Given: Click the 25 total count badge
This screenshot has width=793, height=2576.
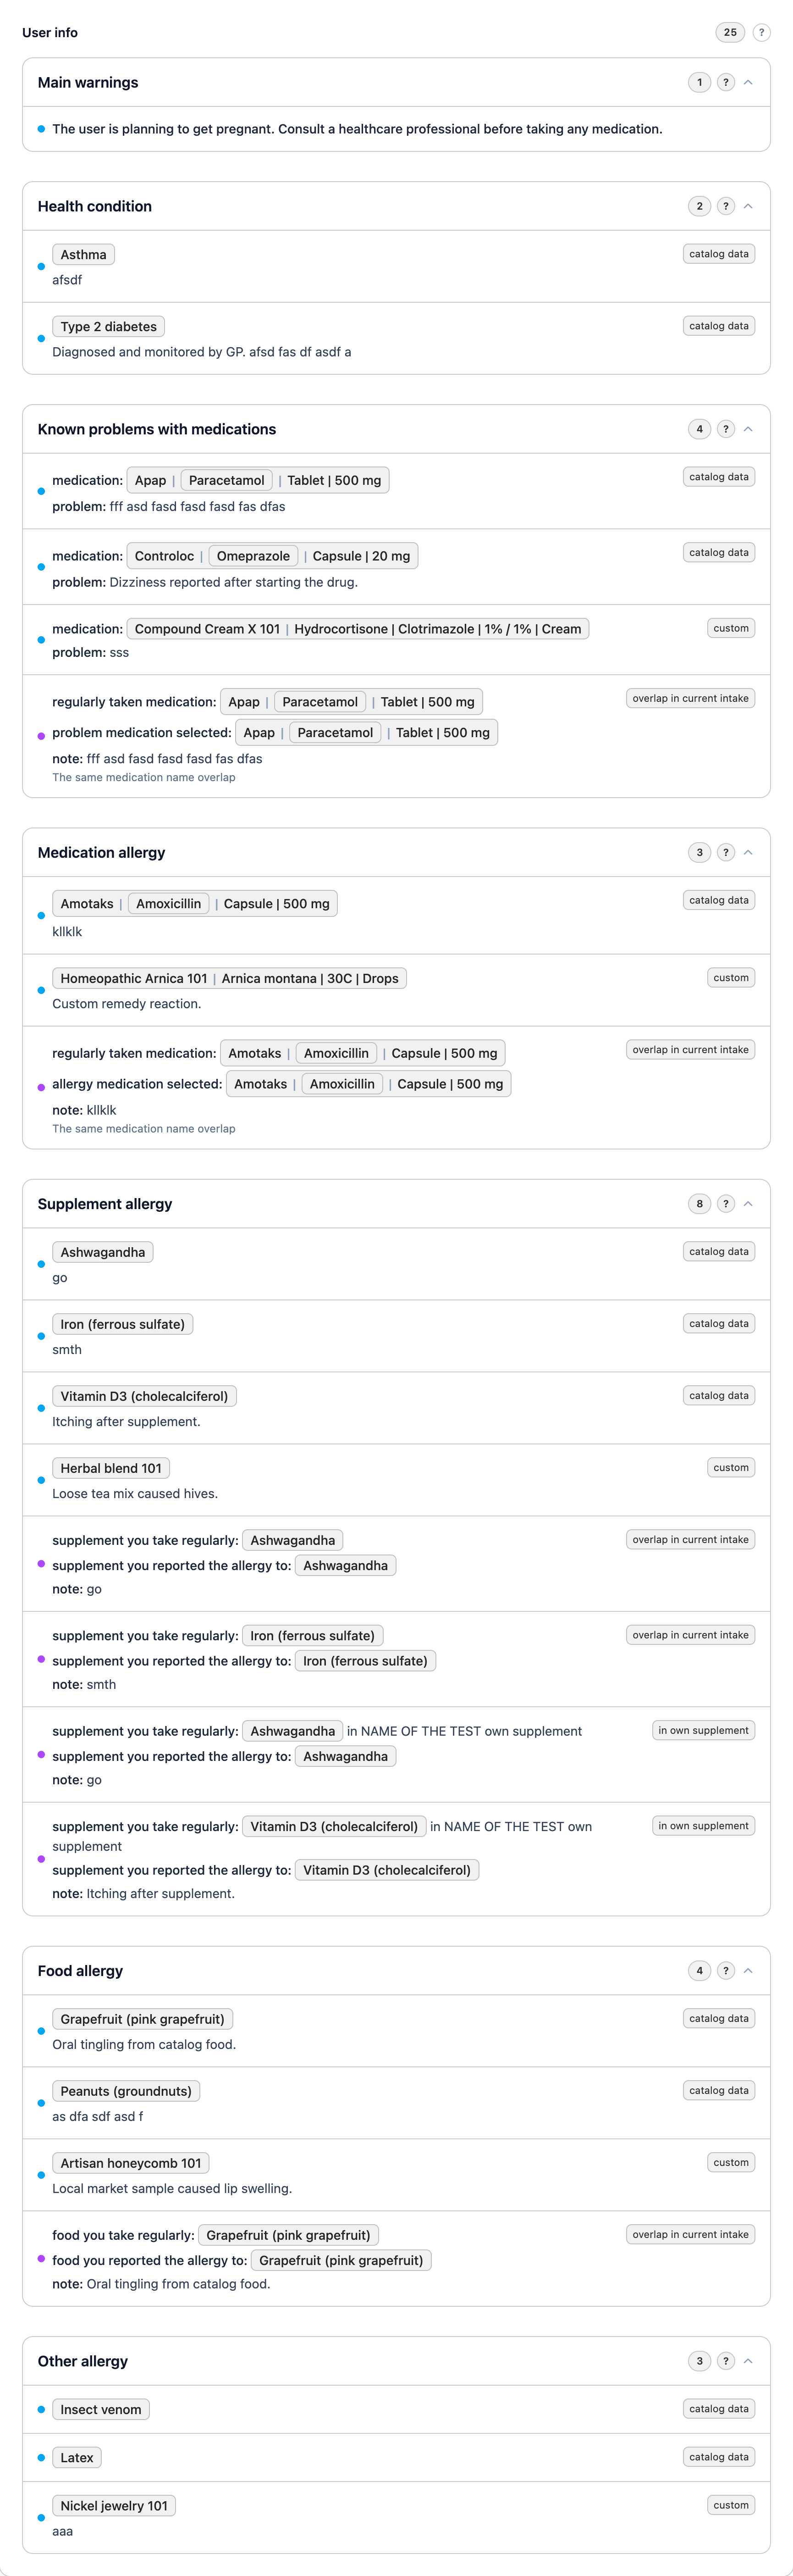Looking at the screenshot, I should click(730, 32).
